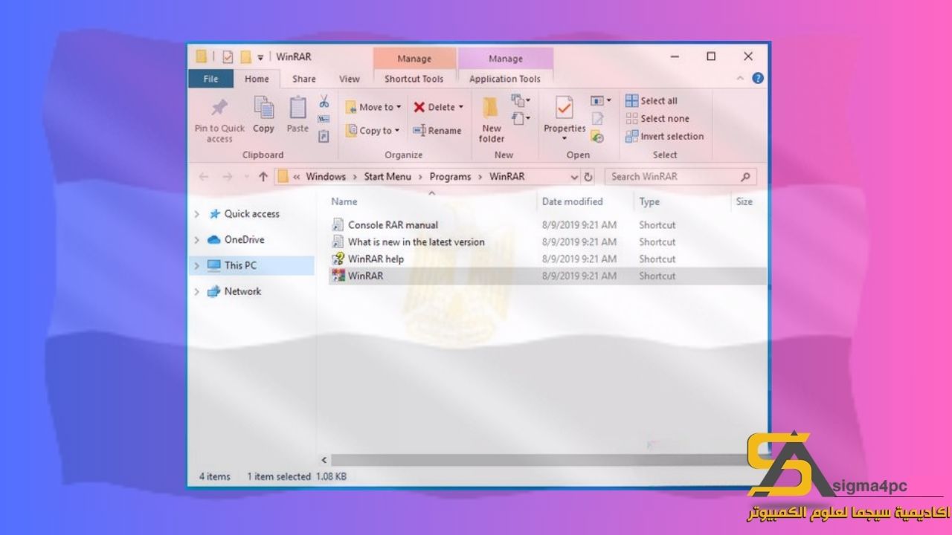Create a New folder from the ribbon
Image resolution: width=952 pixels, height=535 pixels.
click(x=491, y=118)
